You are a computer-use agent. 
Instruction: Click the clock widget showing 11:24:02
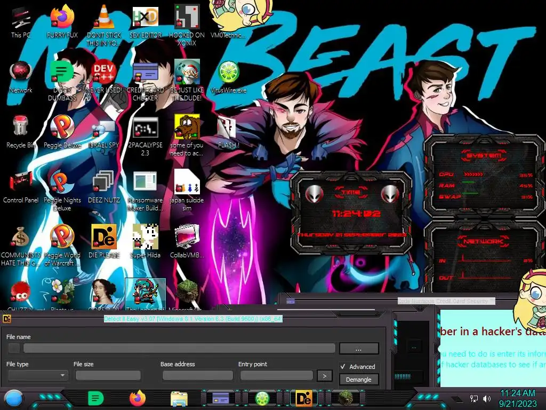(352, 212)
